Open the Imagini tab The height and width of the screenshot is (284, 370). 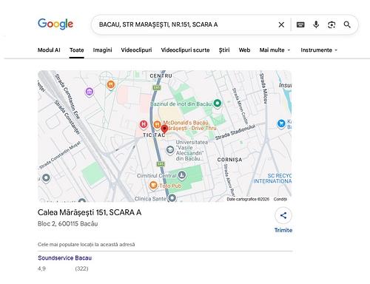tap(102, 50)
